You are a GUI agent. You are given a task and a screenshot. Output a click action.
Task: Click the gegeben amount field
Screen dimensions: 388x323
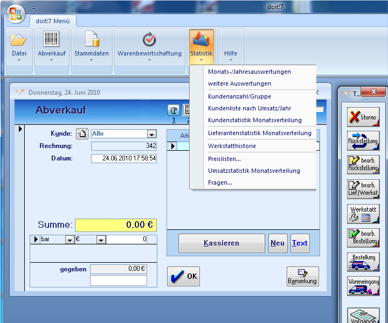tap(119, 269)
